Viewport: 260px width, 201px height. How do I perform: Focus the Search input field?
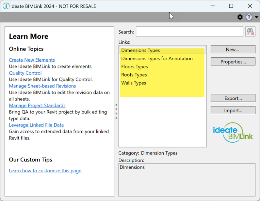click(189, 31)
